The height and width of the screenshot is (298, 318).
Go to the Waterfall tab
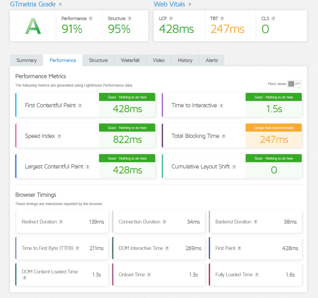click(130, 60)
